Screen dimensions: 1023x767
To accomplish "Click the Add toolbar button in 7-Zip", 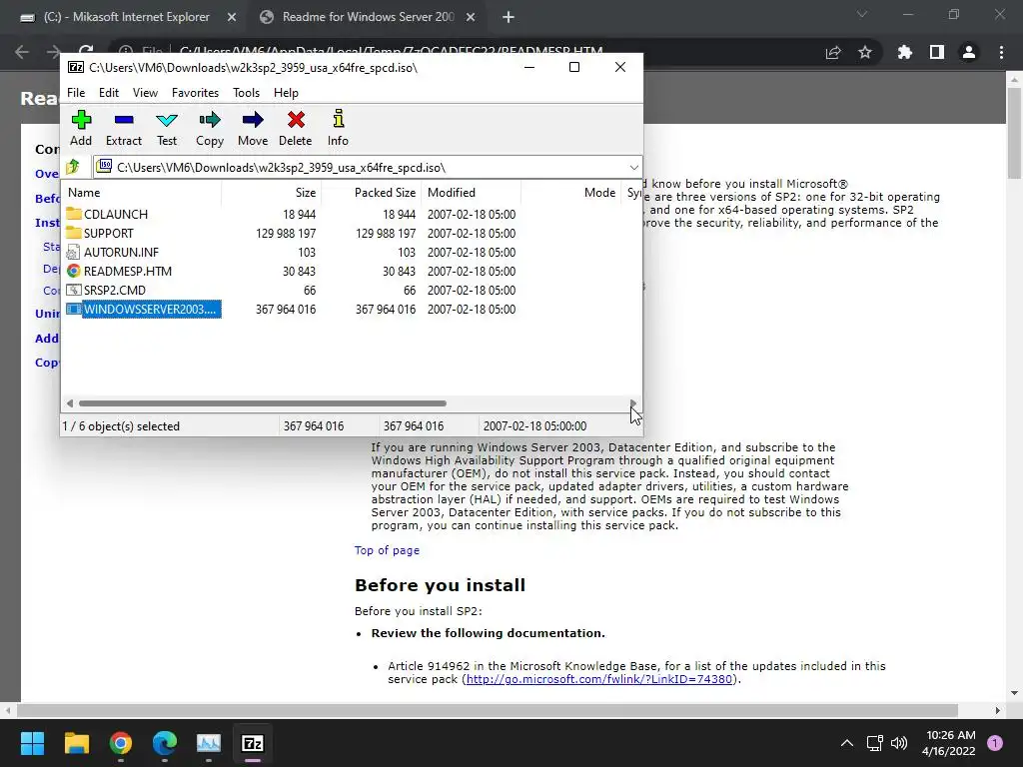I will click(x=81, y=129).
